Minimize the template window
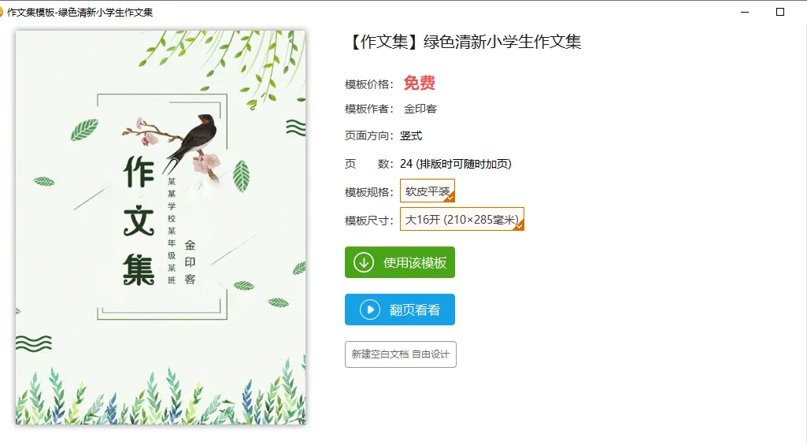This screenshot has width=807, height=445. (x=745, y=12)
